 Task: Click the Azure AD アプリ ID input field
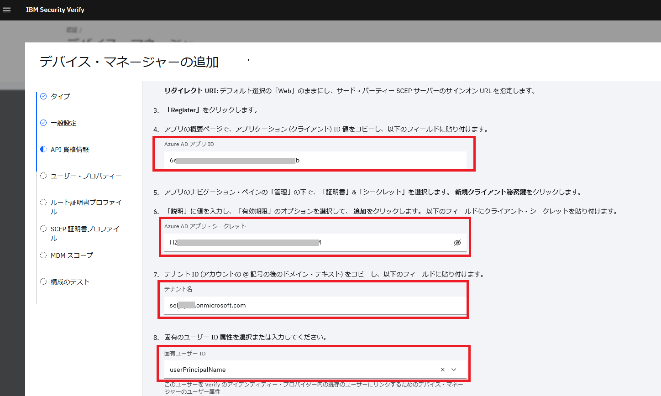(x=315, y=160)
